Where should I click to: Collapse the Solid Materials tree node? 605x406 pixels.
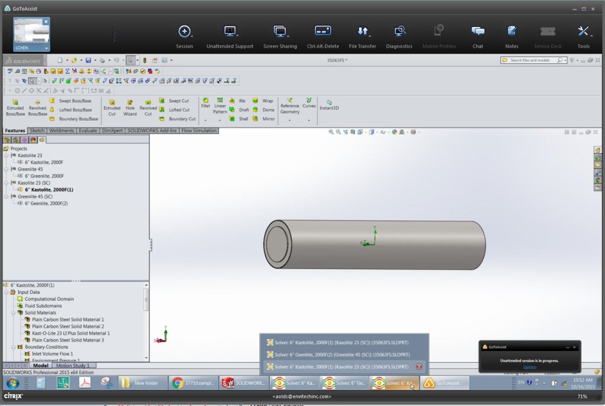pyautogui.click(x=14, y=313)
